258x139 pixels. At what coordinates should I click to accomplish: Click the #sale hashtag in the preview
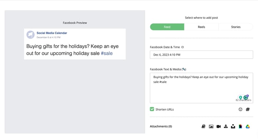[x=107, y=53]
